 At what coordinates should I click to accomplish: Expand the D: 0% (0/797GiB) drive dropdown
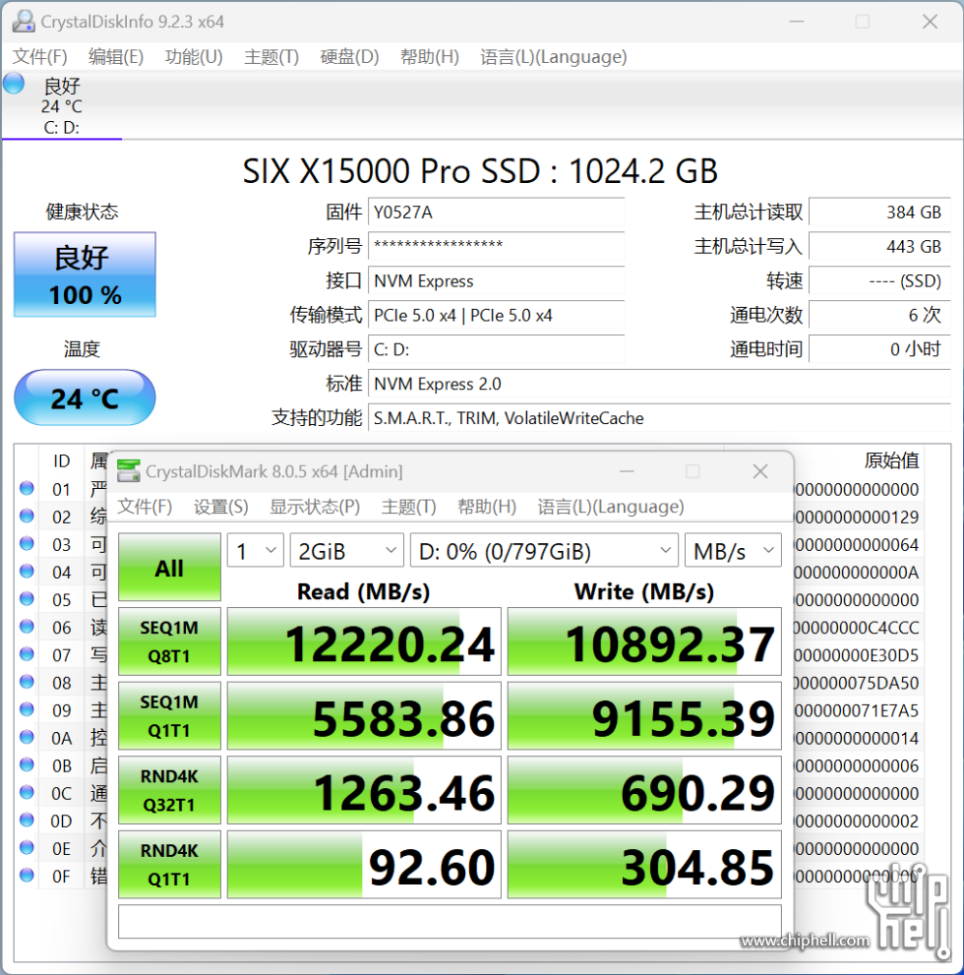coord(544,551)
